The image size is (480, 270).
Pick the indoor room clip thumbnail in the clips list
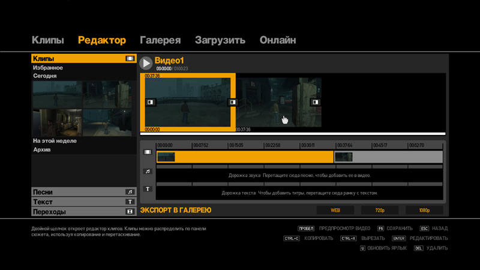click(x=57, y=122)
